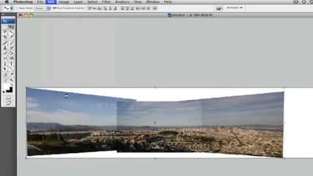Open the Layer menu
Viewport: 313px width, 176px height.
(78, 2)
